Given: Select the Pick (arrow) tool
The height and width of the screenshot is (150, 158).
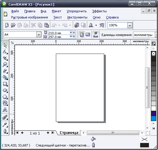Looking at the screenshot, I should [x=5, y=45].
